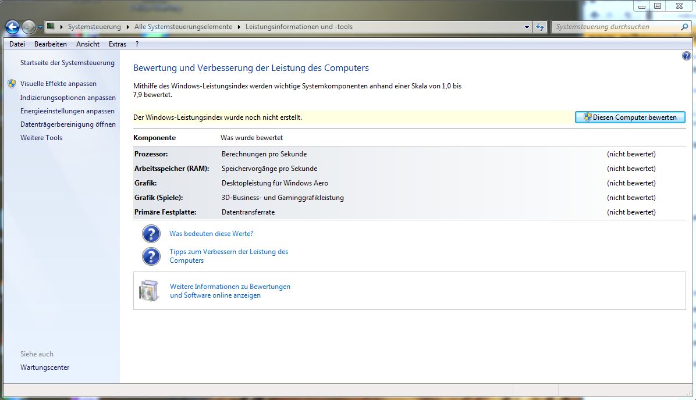Screen dimensions: 696x400
Task: Open Was bedeuten diese Werte? link
Action: [x=211, y=233]
